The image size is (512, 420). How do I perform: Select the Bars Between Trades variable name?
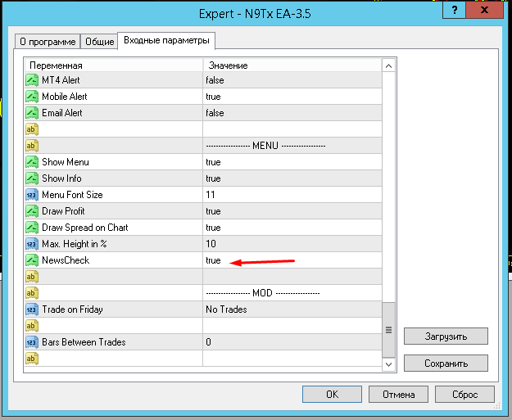84,342
